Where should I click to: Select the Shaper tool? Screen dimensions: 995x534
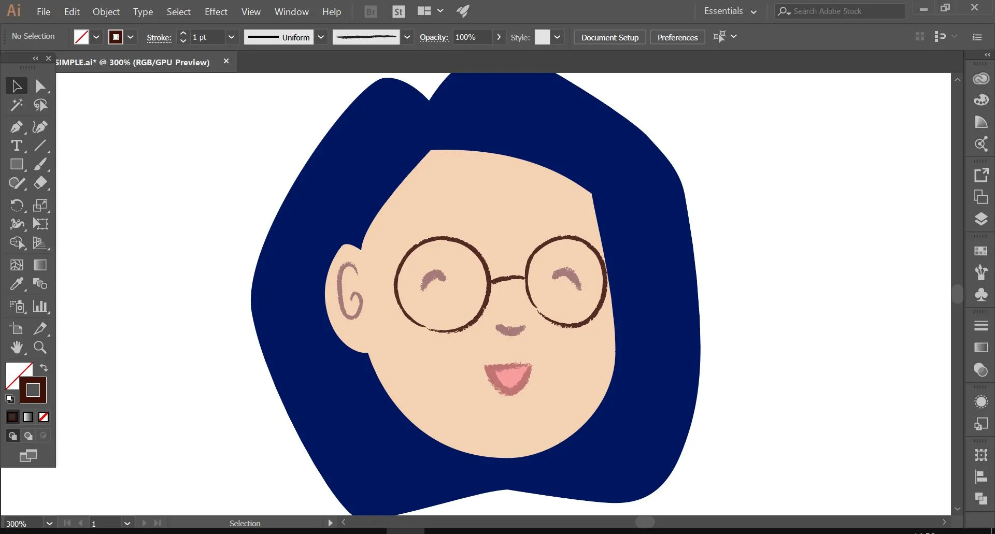[x=17, y=183]
